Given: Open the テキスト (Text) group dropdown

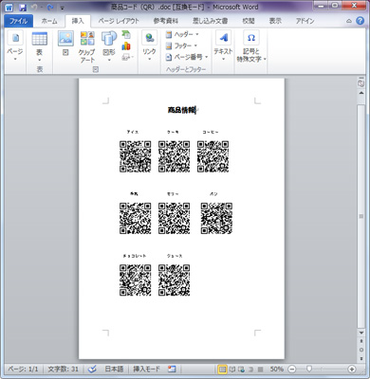Looking at the screenshot, I should [223, 46].
